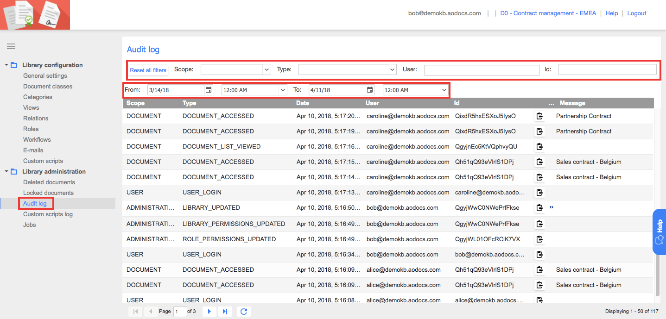
Task: Focus the Id filter field
Action: (x=608, y=70)
